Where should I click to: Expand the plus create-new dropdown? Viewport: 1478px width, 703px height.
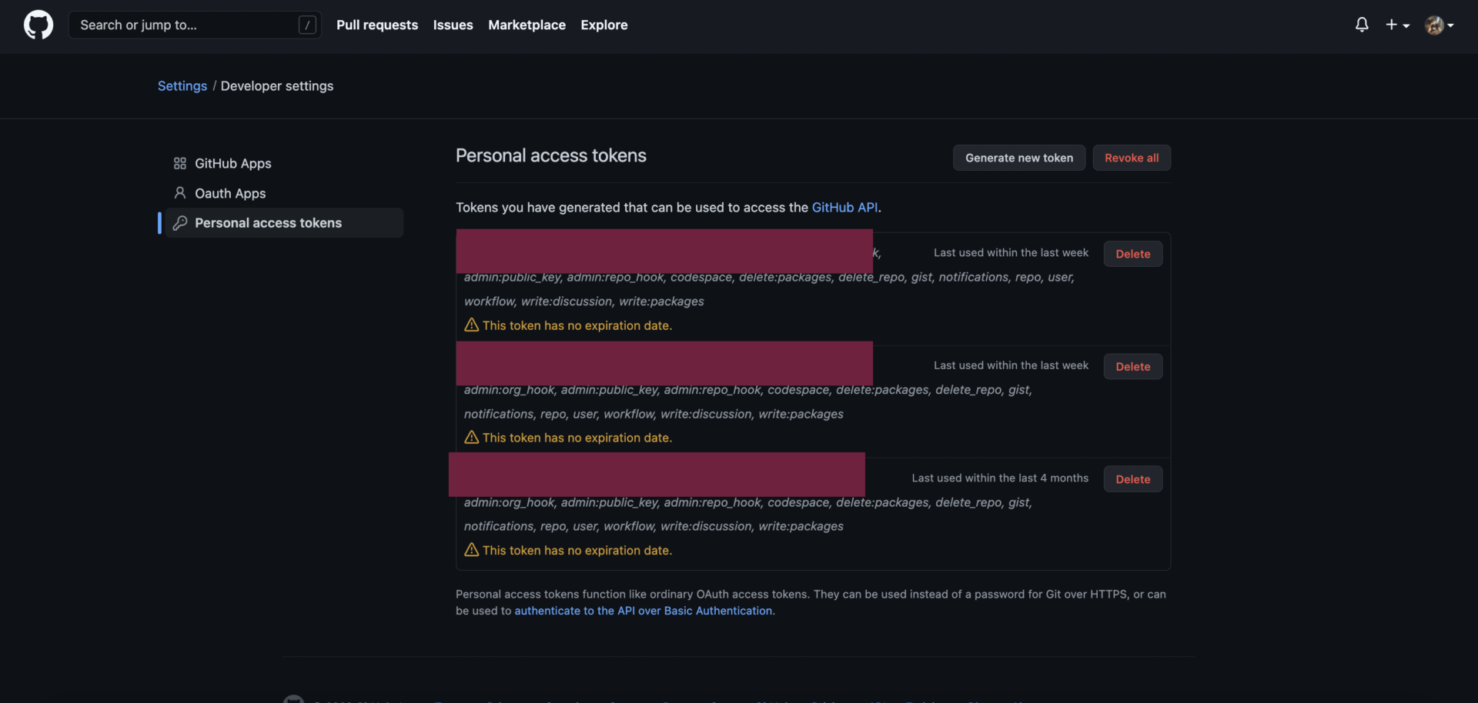tap(1397, 25)
